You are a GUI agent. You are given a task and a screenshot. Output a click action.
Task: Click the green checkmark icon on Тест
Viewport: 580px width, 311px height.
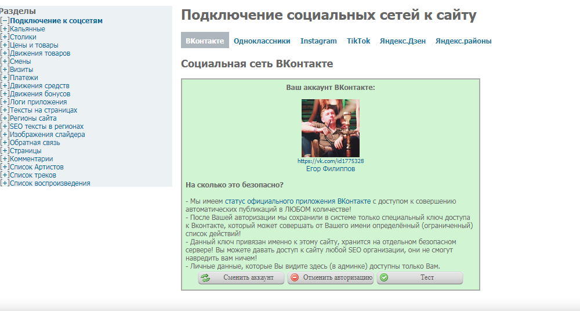coord(384,278)
